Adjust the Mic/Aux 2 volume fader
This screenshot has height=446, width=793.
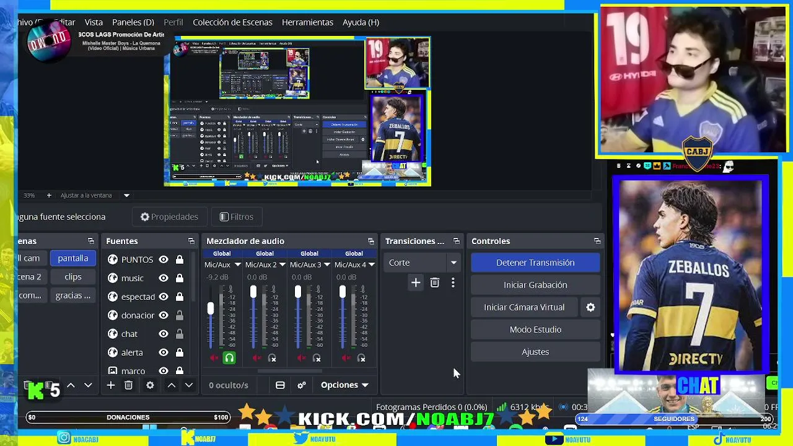[253, 291]
